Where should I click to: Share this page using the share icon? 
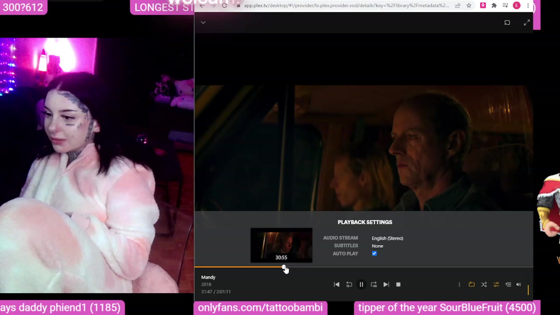pyautogui.click(x=458, y=6)
